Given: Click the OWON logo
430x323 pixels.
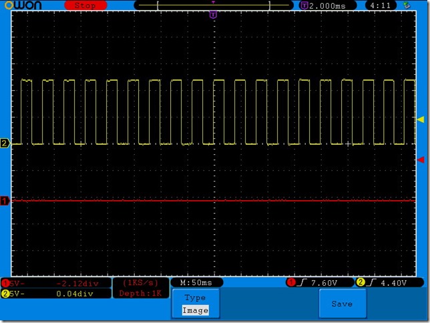Looking at the screenshot, I should pyautogui.click(x=23, y=5).
